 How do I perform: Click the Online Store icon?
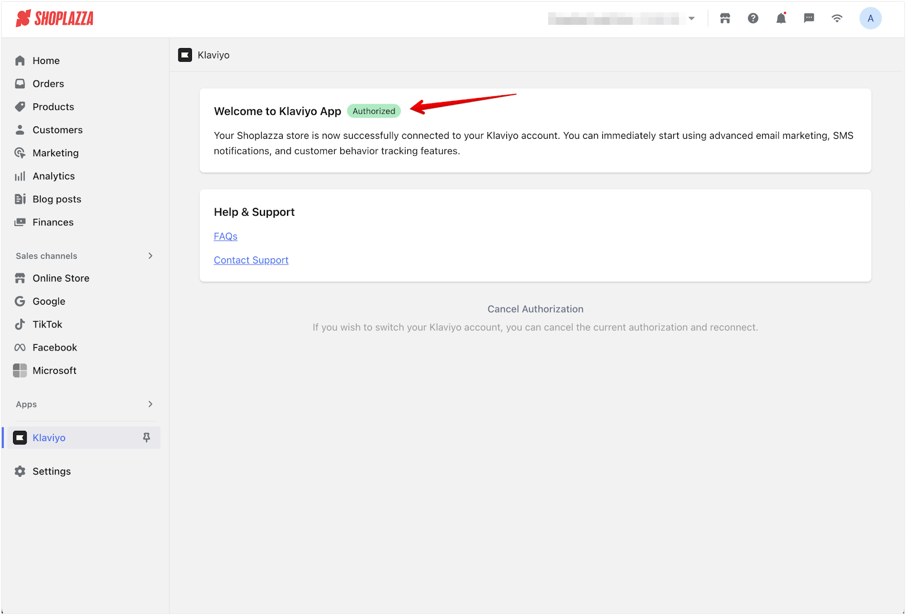click(x=20, y=279)
